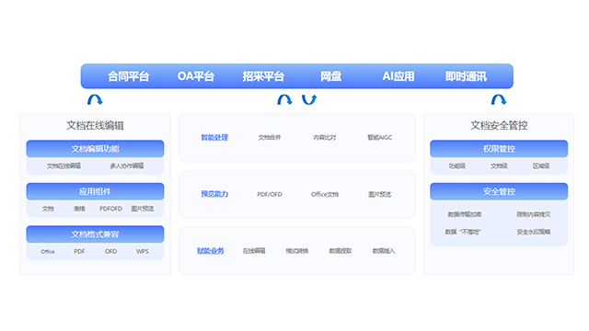Click the 文档在线编辑 panel title

pyautogui.click(x=95, y=125)
